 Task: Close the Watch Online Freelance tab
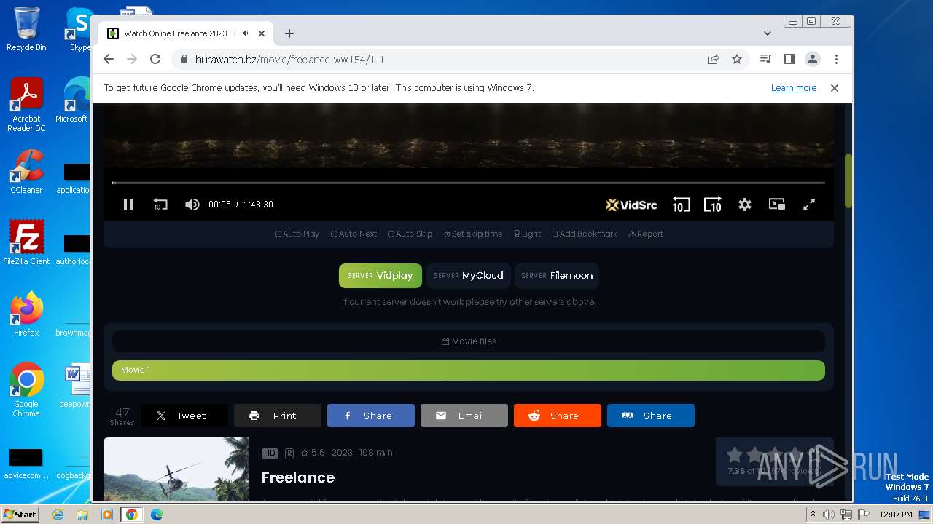pos(262,33)
